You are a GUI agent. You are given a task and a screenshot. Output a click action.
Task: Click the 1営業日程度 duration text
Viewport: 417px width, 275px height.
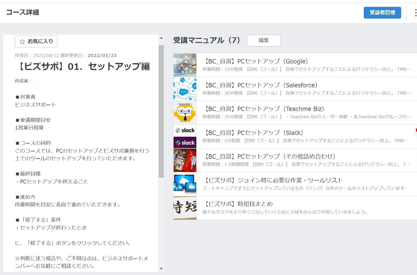coord(29,128)
